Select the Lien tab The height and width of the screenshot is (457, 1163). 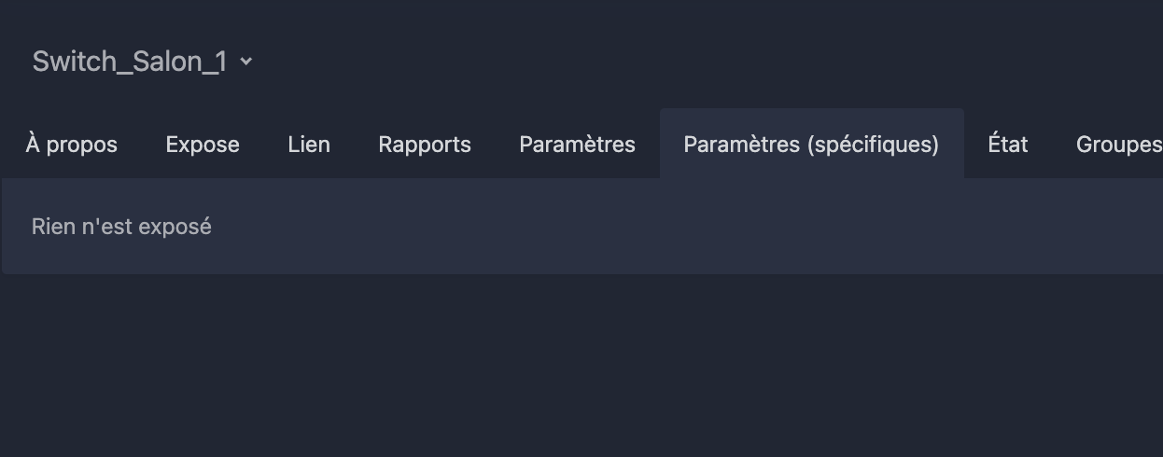tap(309, 145)
